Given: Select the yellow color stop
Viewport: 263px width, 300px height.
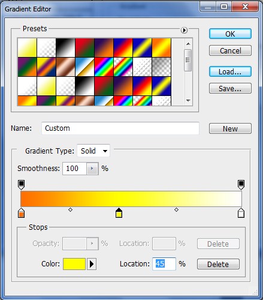Looking at the screenshot, I should coord(119,212).
